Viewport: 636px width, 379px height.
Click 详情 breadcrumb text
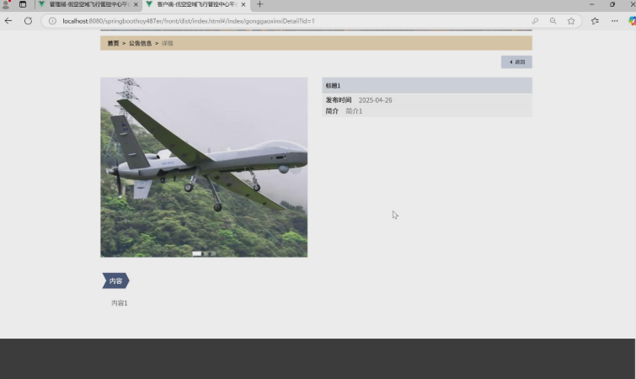coord(168,43)
